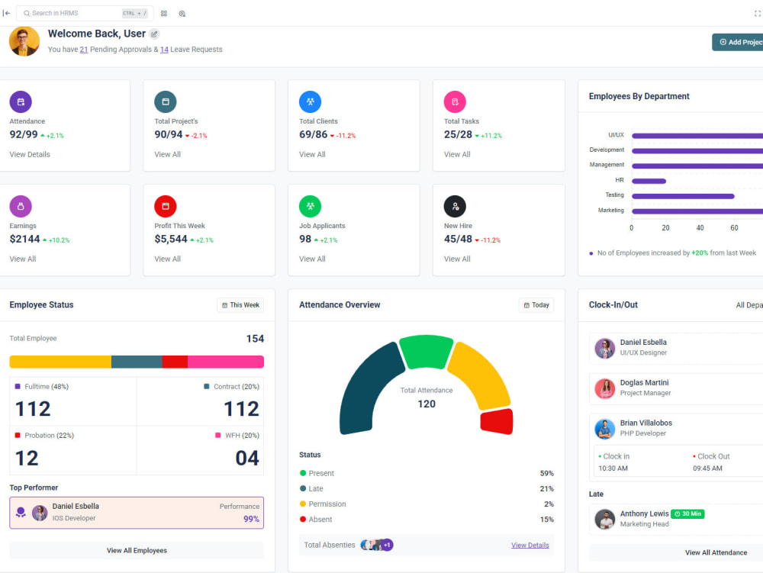Click Daniel Esbella's avatar in Clock-In/Out

point(605,348)
